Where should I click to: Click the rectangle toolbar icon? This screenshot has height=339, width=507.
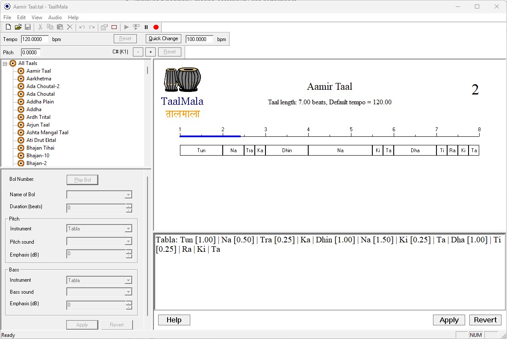(x=114, y=27)
